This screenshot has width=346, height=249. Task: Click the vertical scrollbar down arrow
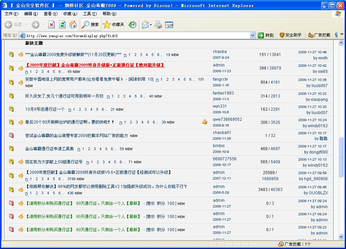(341, 237)
